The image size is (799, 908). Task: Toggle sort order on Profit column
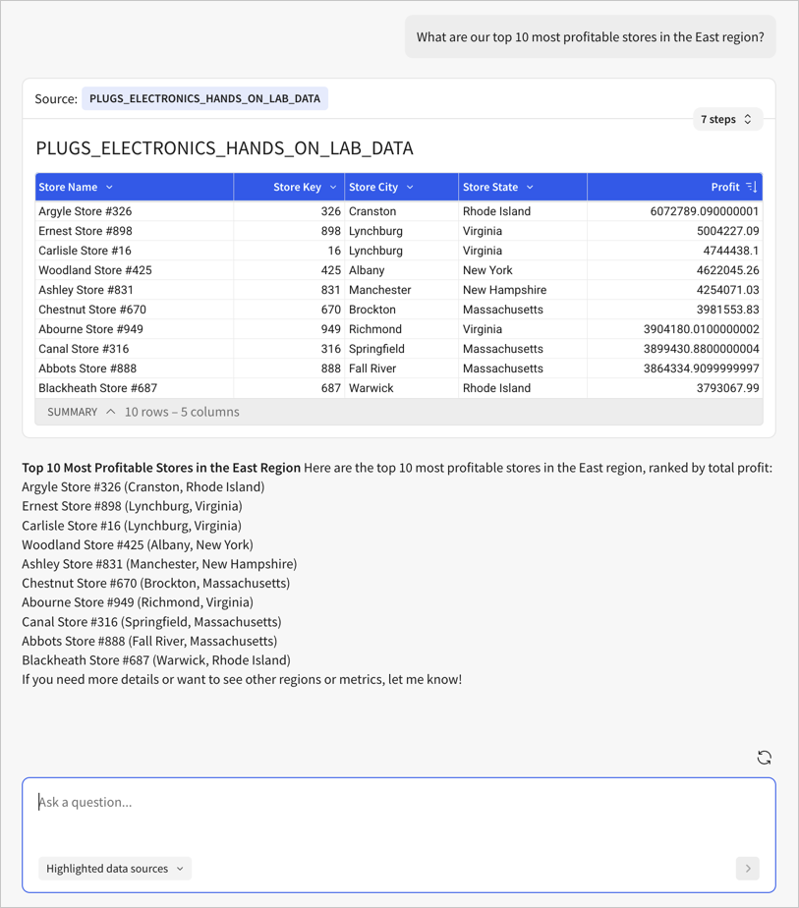[752, 186]
